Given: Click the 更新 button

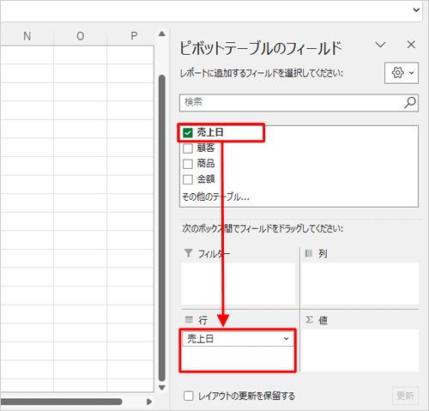Looking at the screenshot, I should 405,396.
